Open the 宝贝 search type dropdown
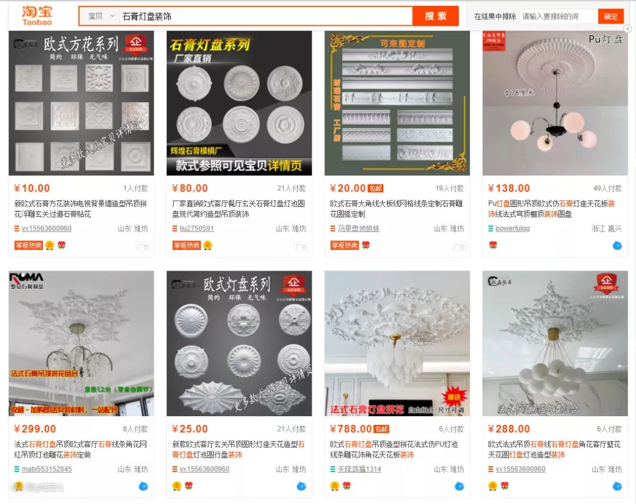This screenshot has width=636, height=504. click(x=101, y=17)
